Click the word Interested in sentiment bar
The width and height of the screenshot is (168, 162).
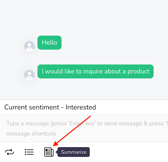[81, 107]
